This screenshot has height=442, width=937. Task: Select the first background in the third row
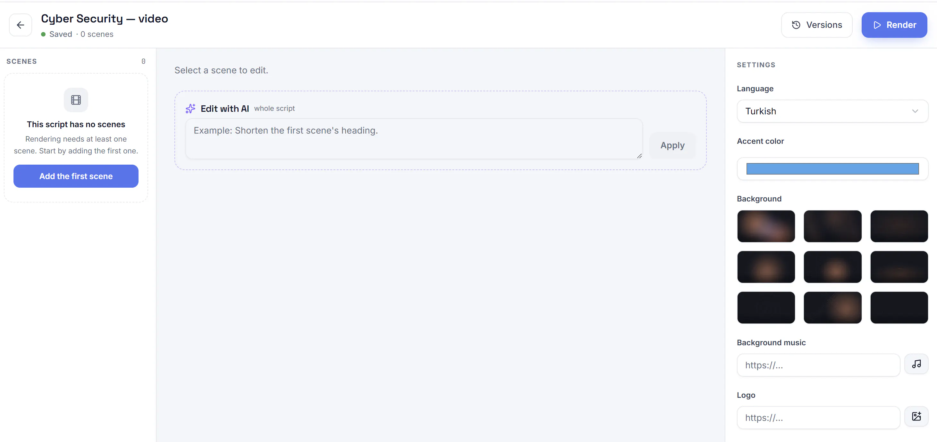click(766, 307)
